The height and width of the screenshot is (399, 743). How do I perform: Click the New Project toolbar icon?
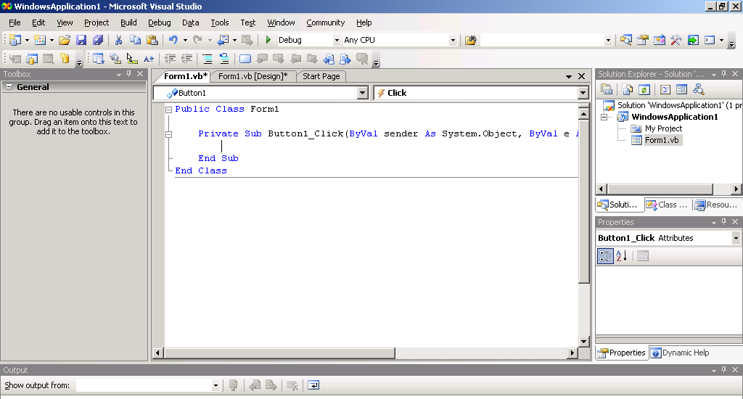pyautogui.click(x=15, y=41)
